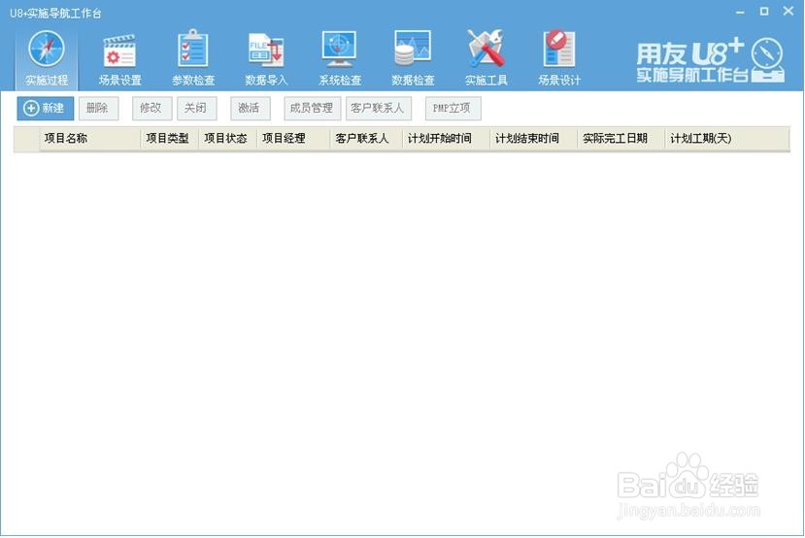Sort by 实际完工日期 column header
This screenshot has width=805, height=538.
621,139
